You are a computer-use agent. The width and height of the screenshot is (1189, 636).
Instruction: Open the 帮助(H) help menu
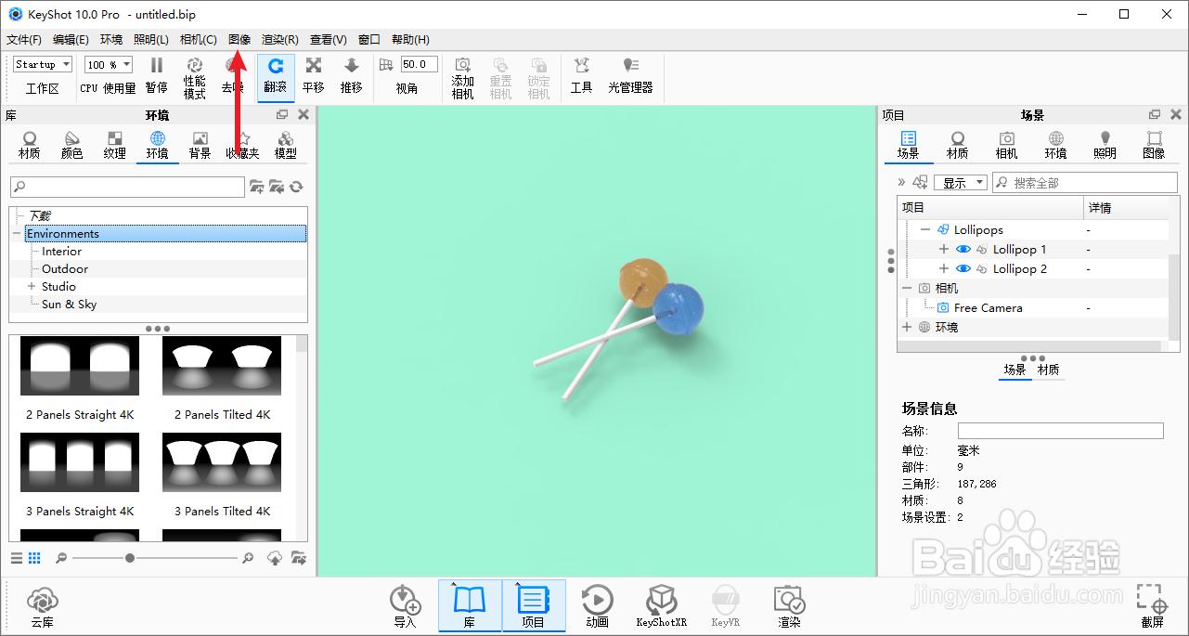[x=410, y=40]
